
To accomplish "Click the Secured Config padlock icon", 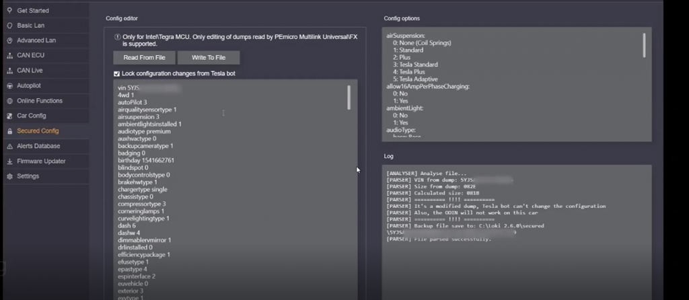I will click(9, 131).
